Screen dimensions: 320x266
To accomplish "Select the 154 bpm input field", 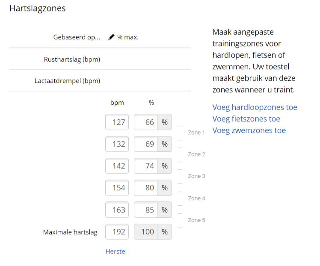I will pyautogui.click(x=117, y=188).
